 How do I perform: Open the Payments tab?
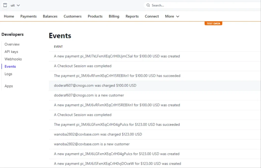tap(29, 16)
